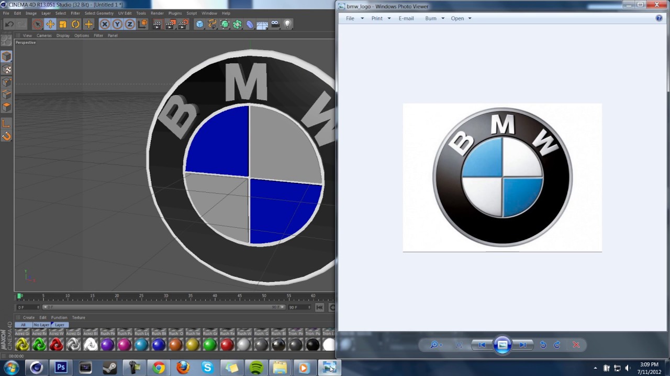Open the deformer objects icon

point(250,24)
